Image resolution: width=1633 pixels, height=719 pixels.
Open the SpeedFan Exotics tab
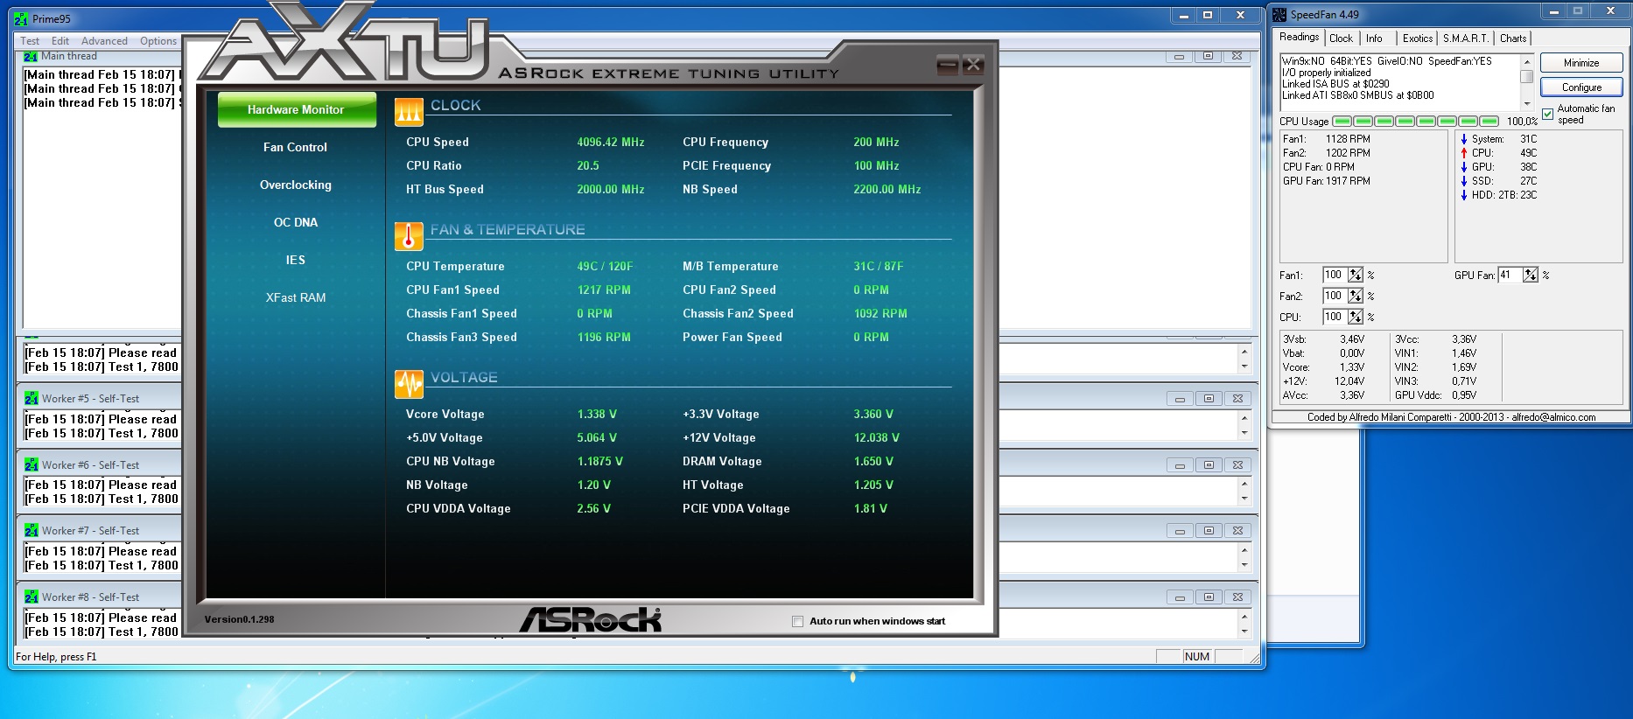pyautogui.click(x=1417, y=38)
